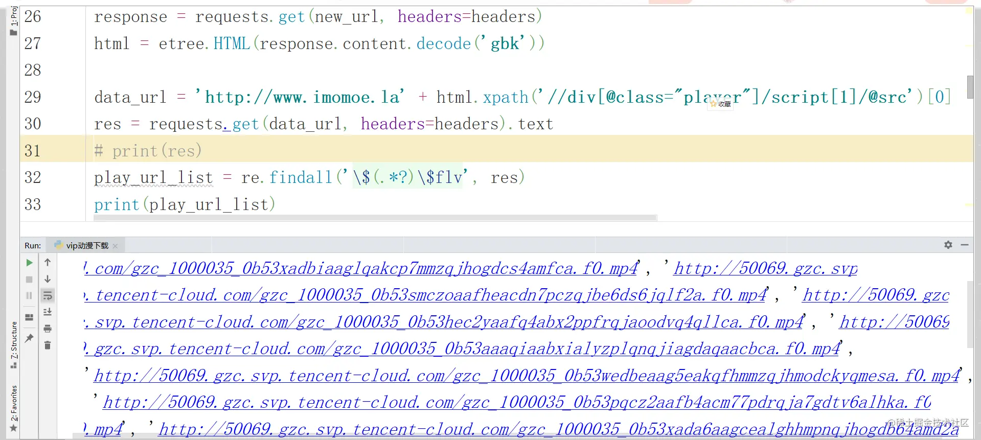This screenshot has width=981, height=440.
Task: Open Run panel settings gear
Action: tap(948, 245)
